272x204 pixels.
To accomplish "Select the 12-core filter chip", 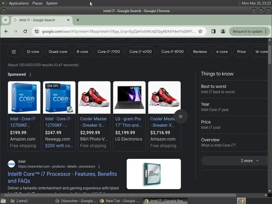I will [33, 52].
